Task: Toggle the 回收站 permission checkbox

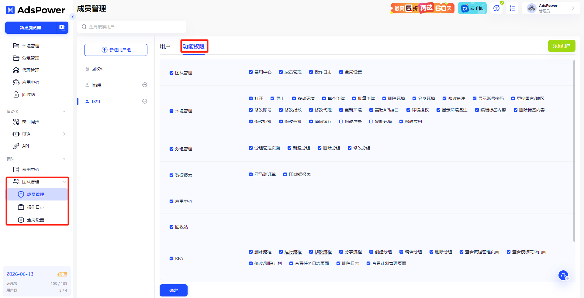Action: click(171, 227)
